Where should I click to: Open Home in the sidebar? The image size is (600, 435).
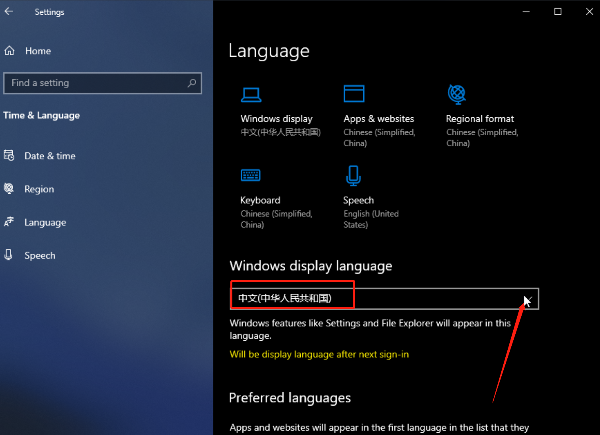point(38,51)
